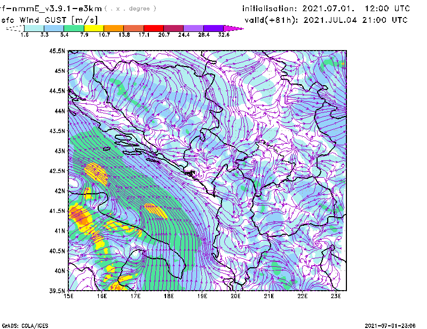Click the 21E longitude label
The width and height of the screenshot is (427, 329).
click(269, 296)
